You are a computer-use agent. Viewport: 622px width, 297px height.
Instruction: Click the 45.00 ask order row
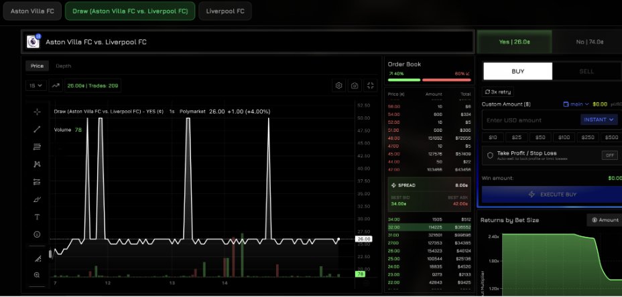click(429, 154)
